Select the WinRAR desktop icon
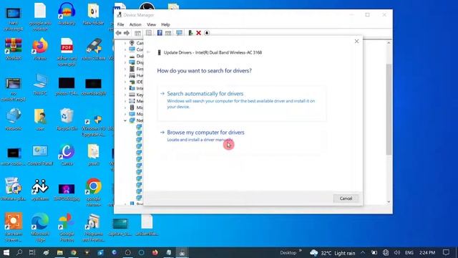This screenshot has width=458, height=258. click(x=14, y=49)
